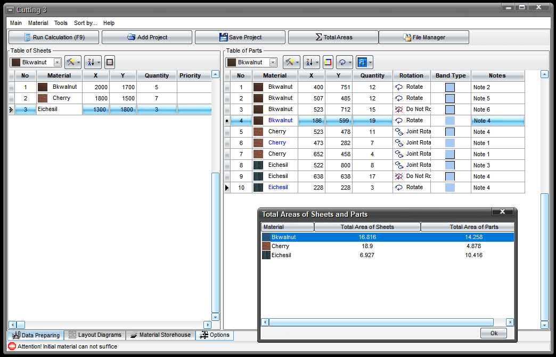556x357 pixels.
Task: Expand the Parts sort dropdown arrow
Action: (x=317, y=63)
